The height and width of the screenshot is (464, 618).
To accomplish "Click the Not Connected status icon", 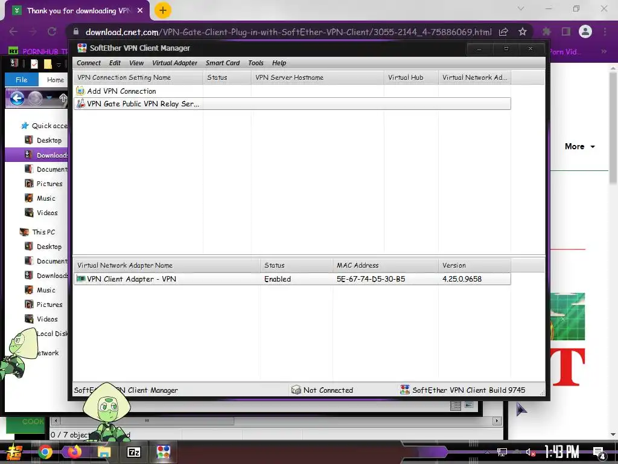I will click(296, 390).
